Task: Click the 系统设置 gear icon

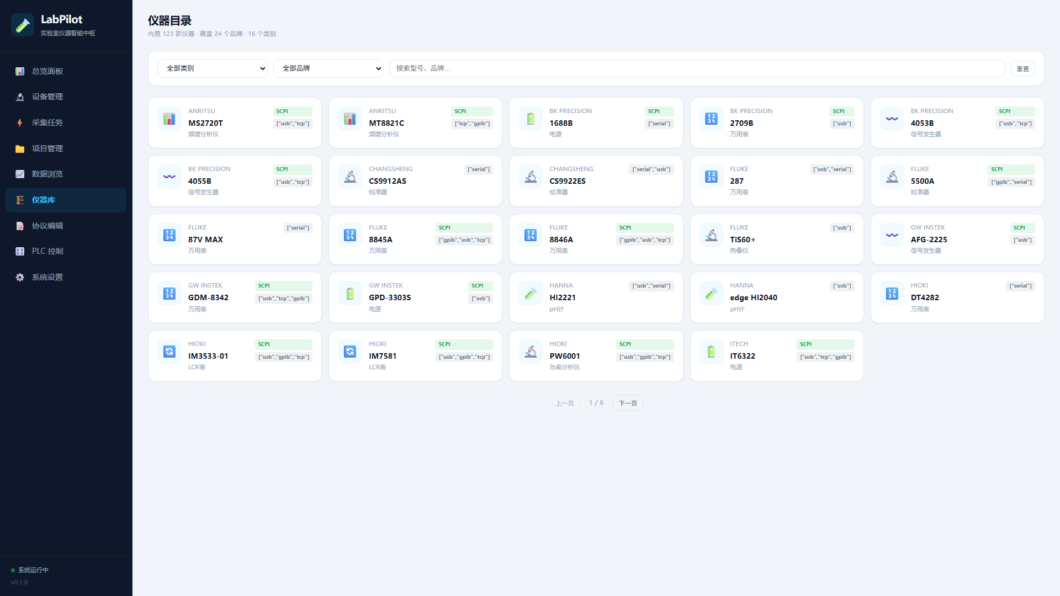Action: [x=20, y=277]
